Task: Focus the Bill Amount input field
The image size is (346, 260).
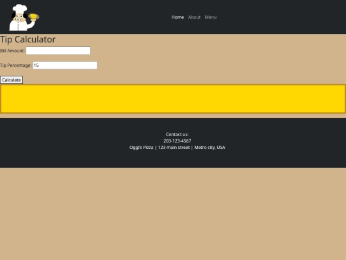Action: (58, 51)
